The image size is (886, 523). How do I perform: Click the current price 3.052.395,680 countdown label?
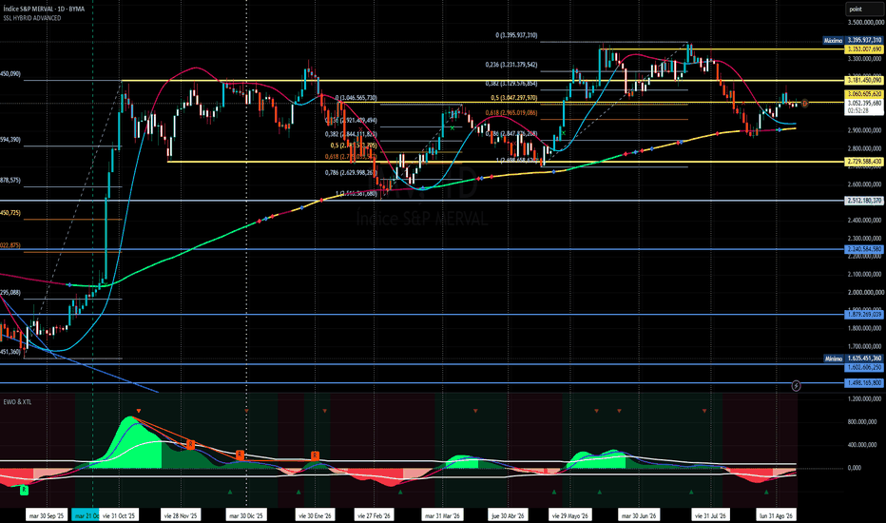pyautogui.click(x=864, y=107)
